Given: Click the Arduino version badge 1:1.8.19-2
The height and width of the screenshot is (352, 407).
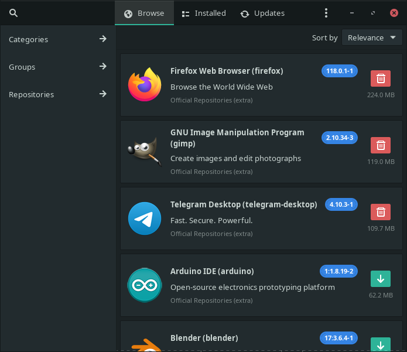Looking at the screenshot, I should [x=338, y=271].
